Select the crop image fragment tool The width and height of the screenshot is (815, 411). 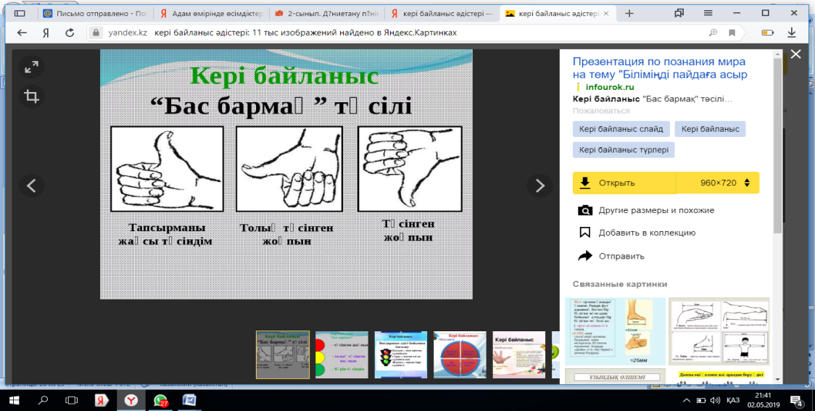coord(32,96)
